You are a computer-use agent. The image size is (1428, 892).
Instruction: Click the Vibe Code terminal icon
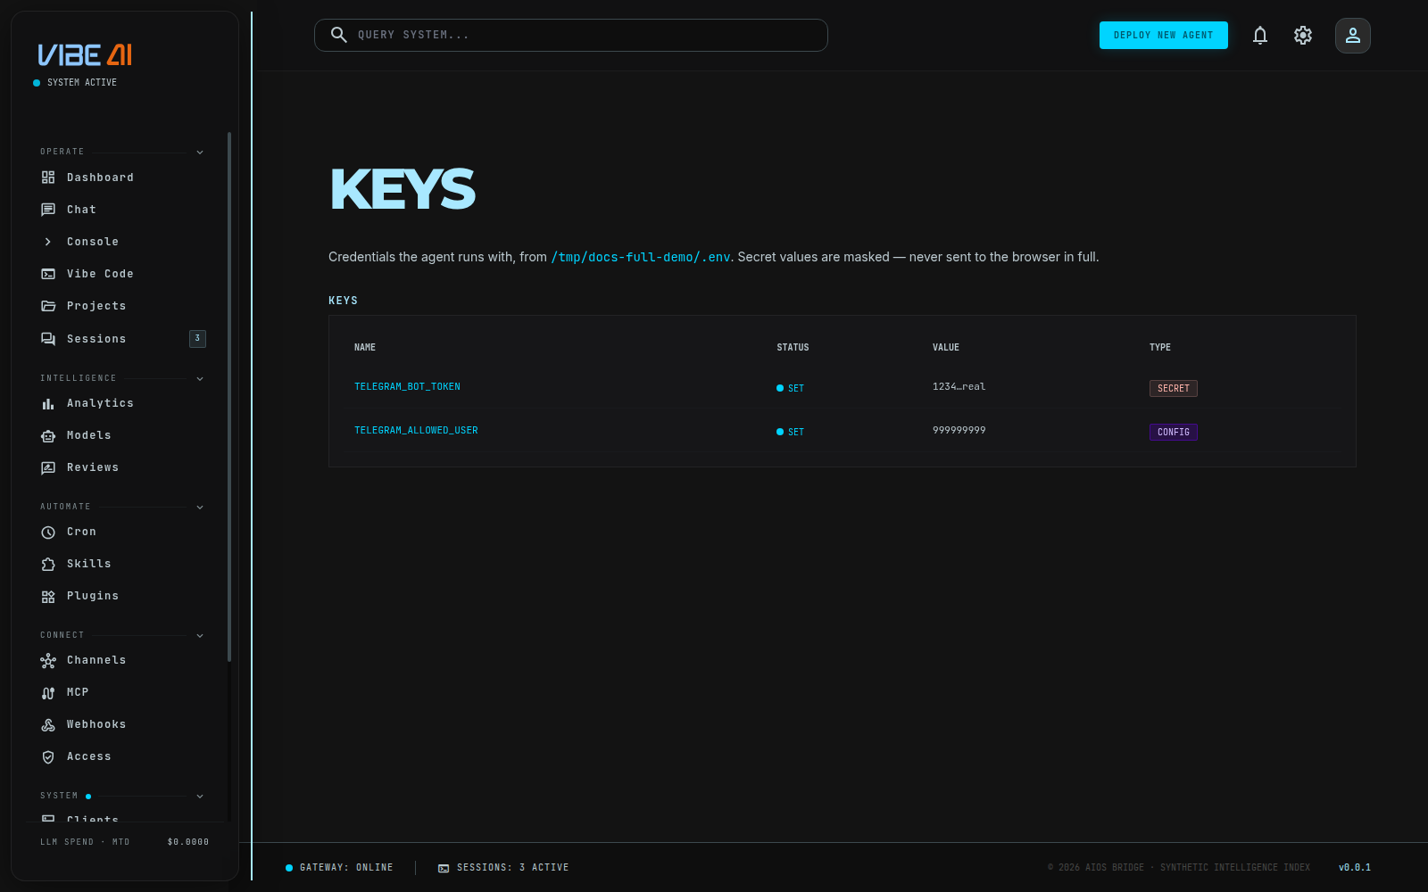click(48, 274)
